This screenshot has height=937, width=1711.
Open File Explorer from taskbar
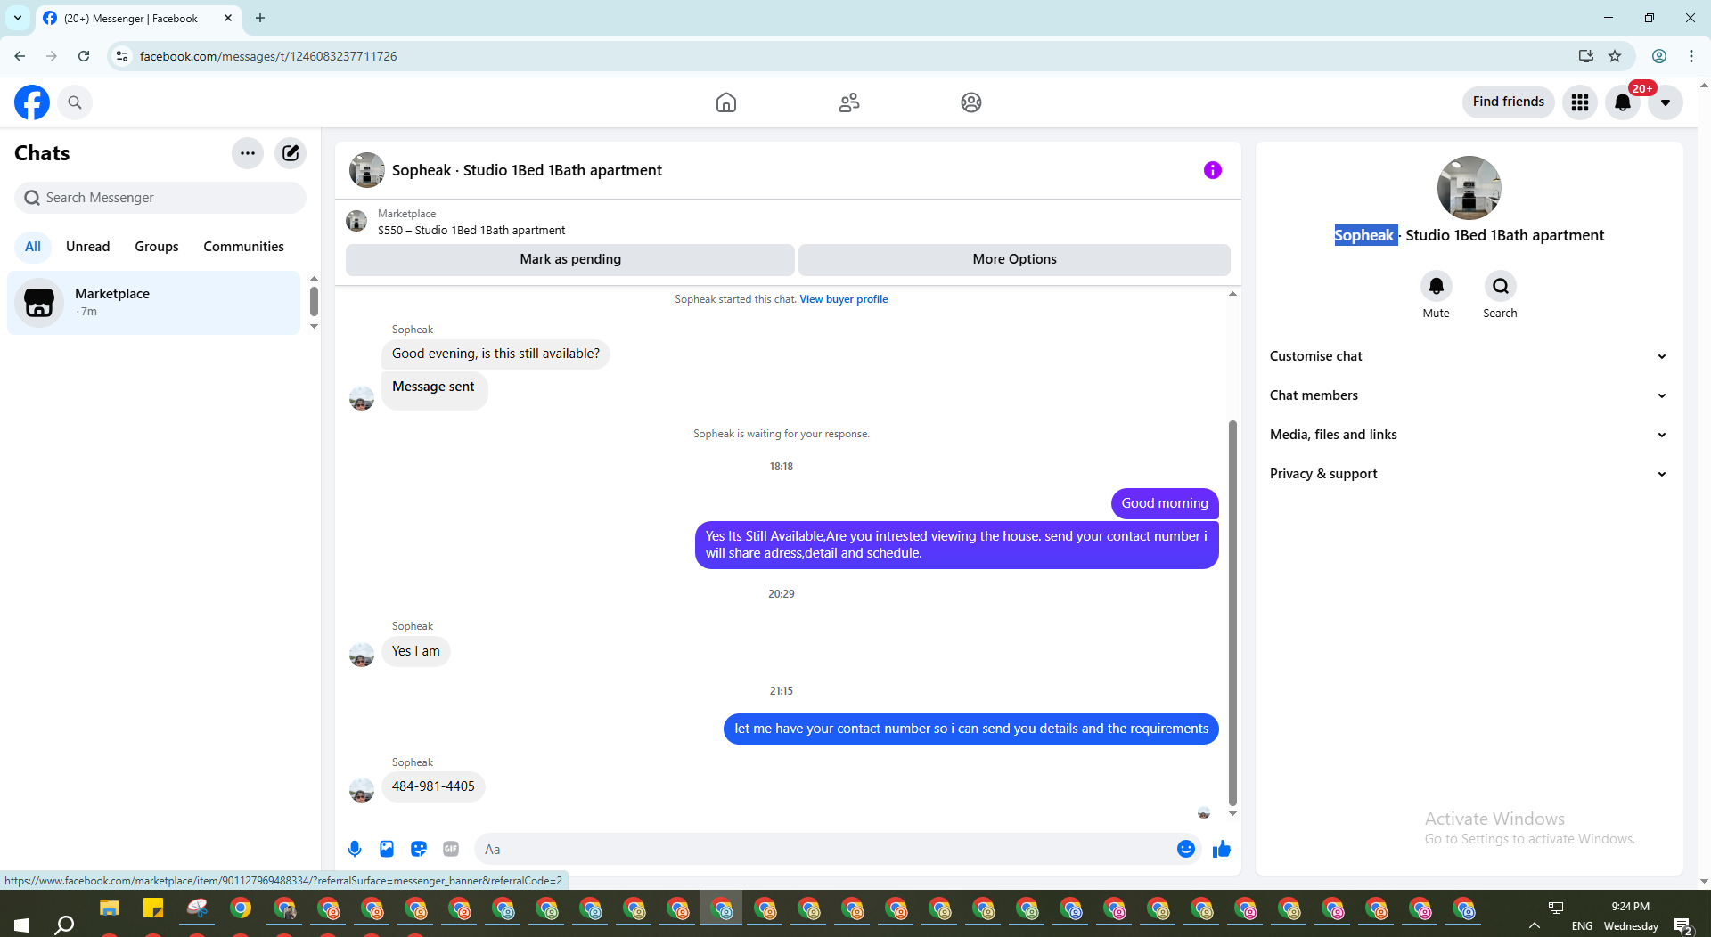110,908
